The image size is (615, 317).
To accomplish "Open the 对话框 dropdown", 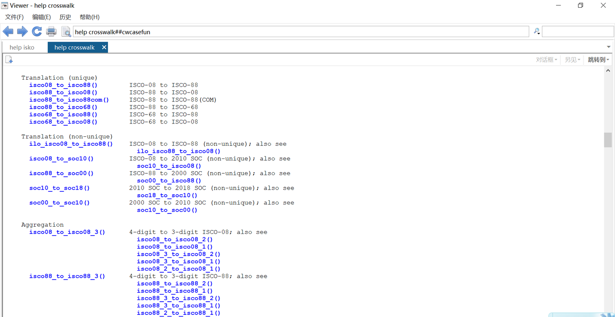I will [x=546, y=60].
